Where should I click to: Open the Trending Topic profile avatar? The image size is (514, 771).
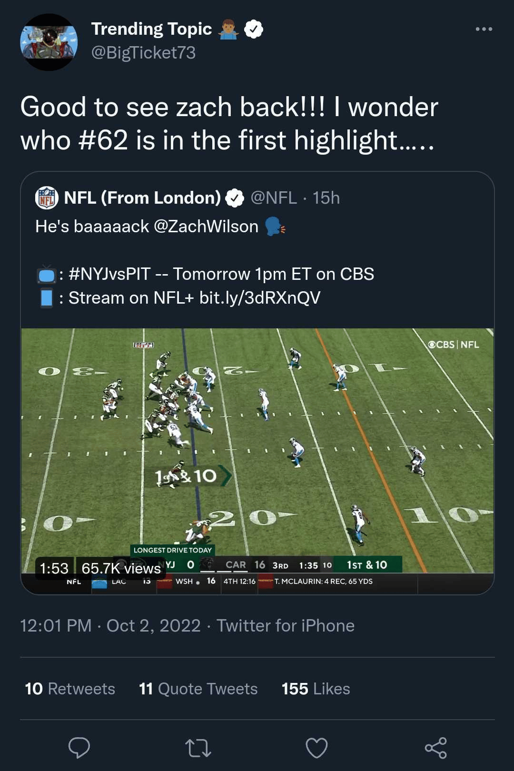click(49, 42)
